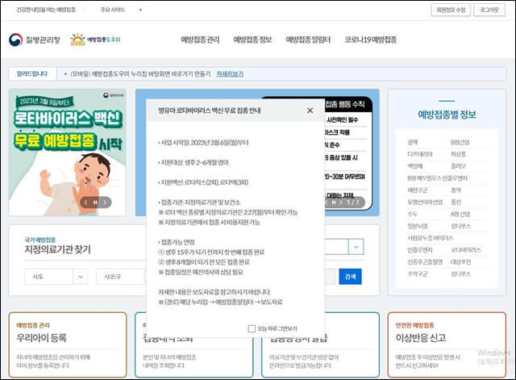Open 파상풍 vaccine info
Screen dimensions: 516x380
pyautogui.click(x=458, y=154)
